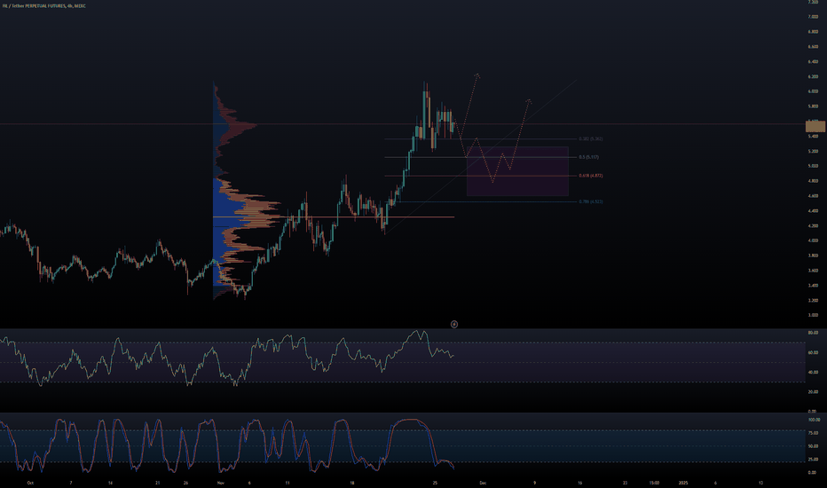Click the 3.600 price axis label
This screenshot has height=488, width=827.
(813, 270)
